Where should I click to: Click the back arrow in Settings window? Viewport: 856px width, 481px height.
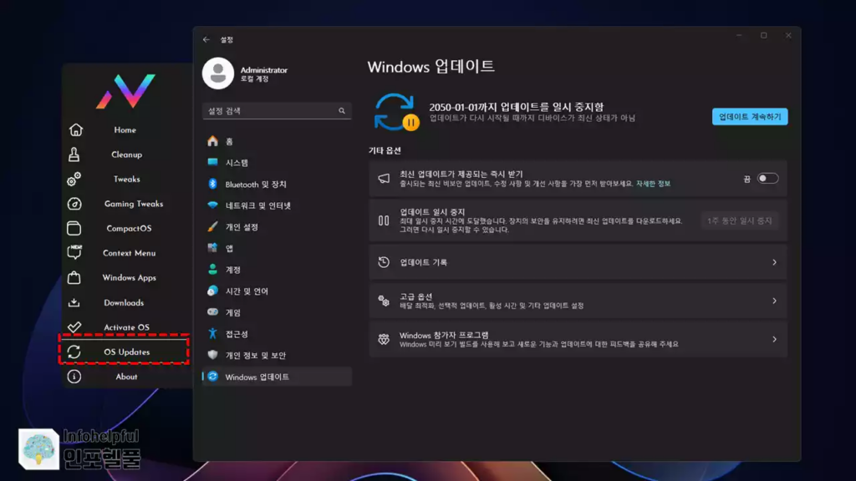[206, 39]
